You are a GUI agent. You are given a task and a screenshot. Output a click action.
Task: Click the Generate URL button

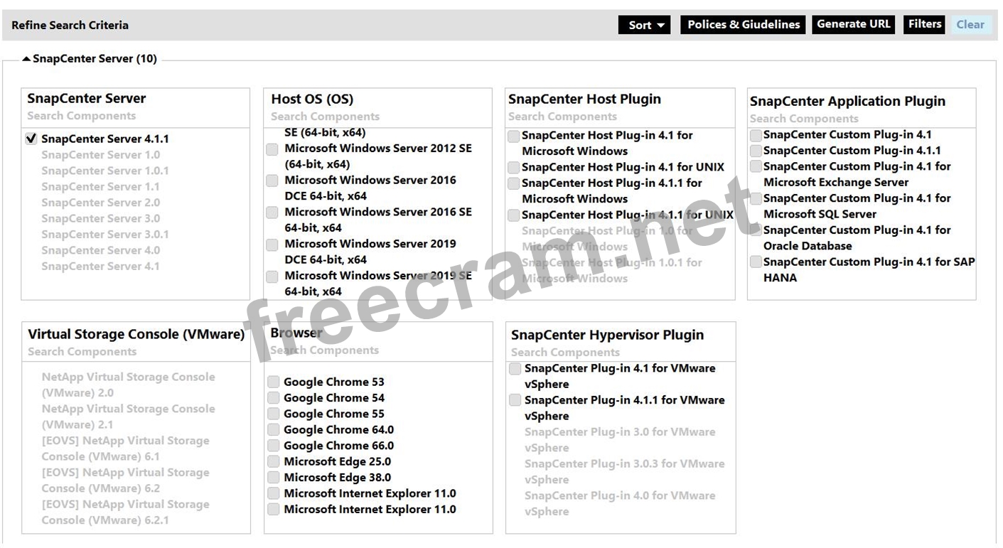click(854, 24)
